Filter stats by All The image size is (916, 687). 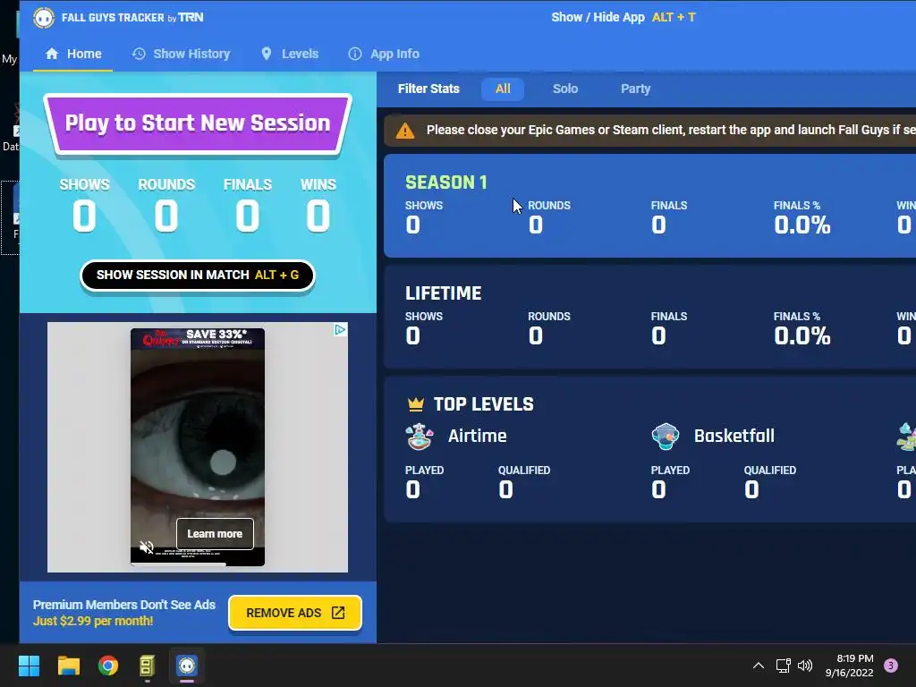(x=503, y=89)
